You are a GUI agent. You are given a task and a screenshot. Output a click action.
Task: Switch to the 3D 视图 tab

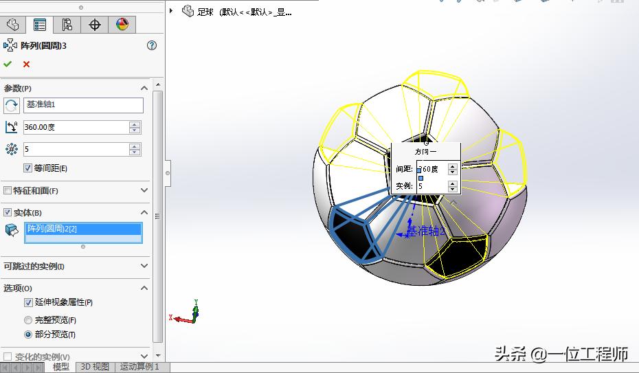click(x=95, y=367)
